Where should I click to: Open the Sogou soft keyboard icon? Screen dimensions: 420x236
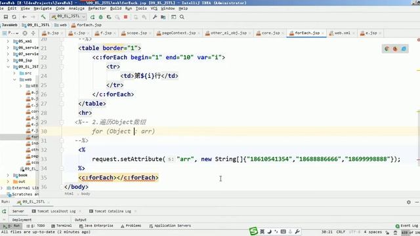tap(283, 231)
